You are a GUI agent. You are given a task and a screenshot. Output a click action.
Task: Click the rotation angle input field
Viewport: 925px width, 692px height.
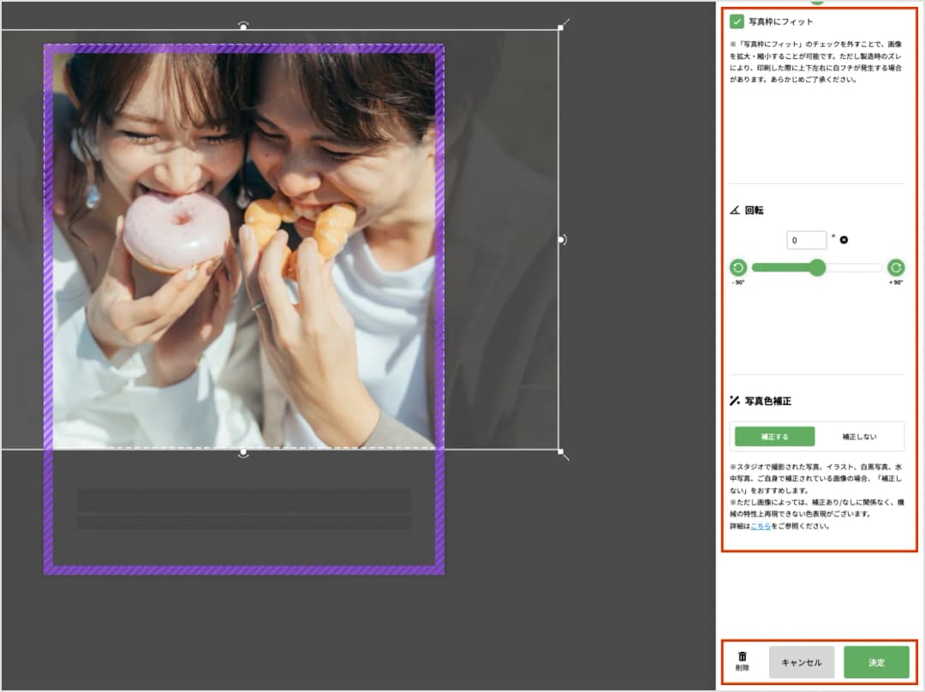[x=806, y=241]
